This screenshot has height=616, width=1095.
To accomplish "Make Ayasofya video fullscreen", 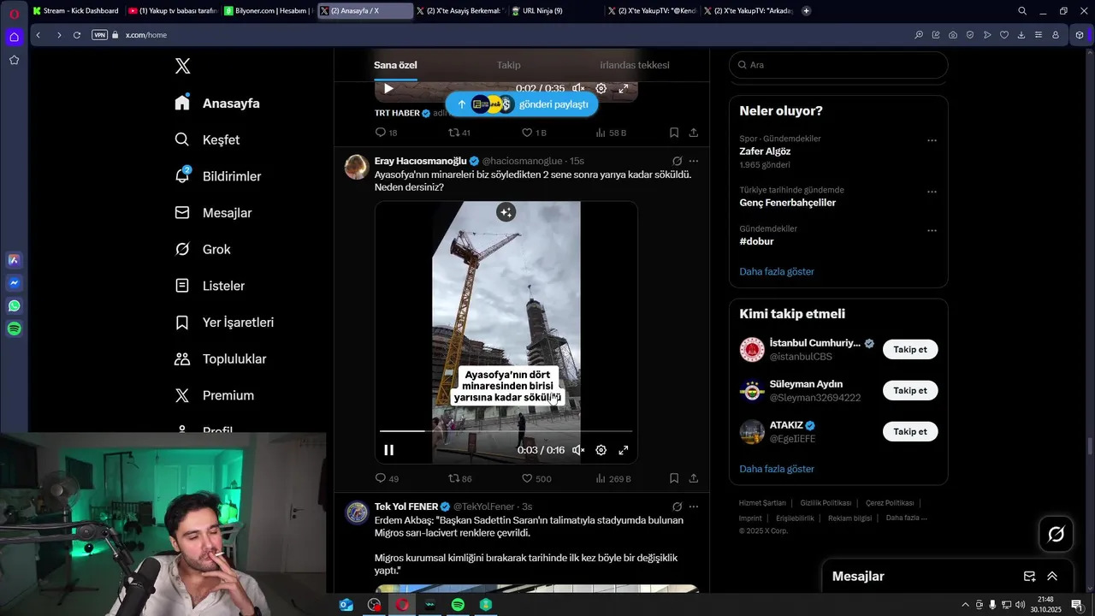I will 624,450.
